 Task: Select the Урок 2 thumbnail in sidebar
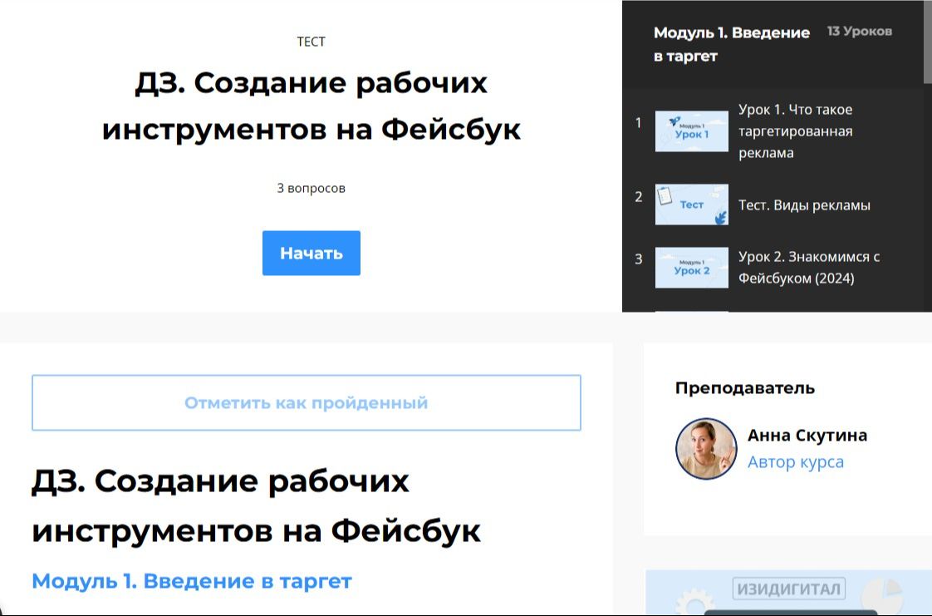tap(691, 268)
